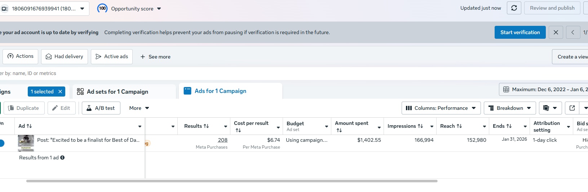588x192 pixels.
Task: Click the refresh data icon
Action: (514, 8)
